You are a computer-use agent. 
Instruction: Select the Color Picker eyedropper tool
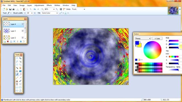[20, 78]
